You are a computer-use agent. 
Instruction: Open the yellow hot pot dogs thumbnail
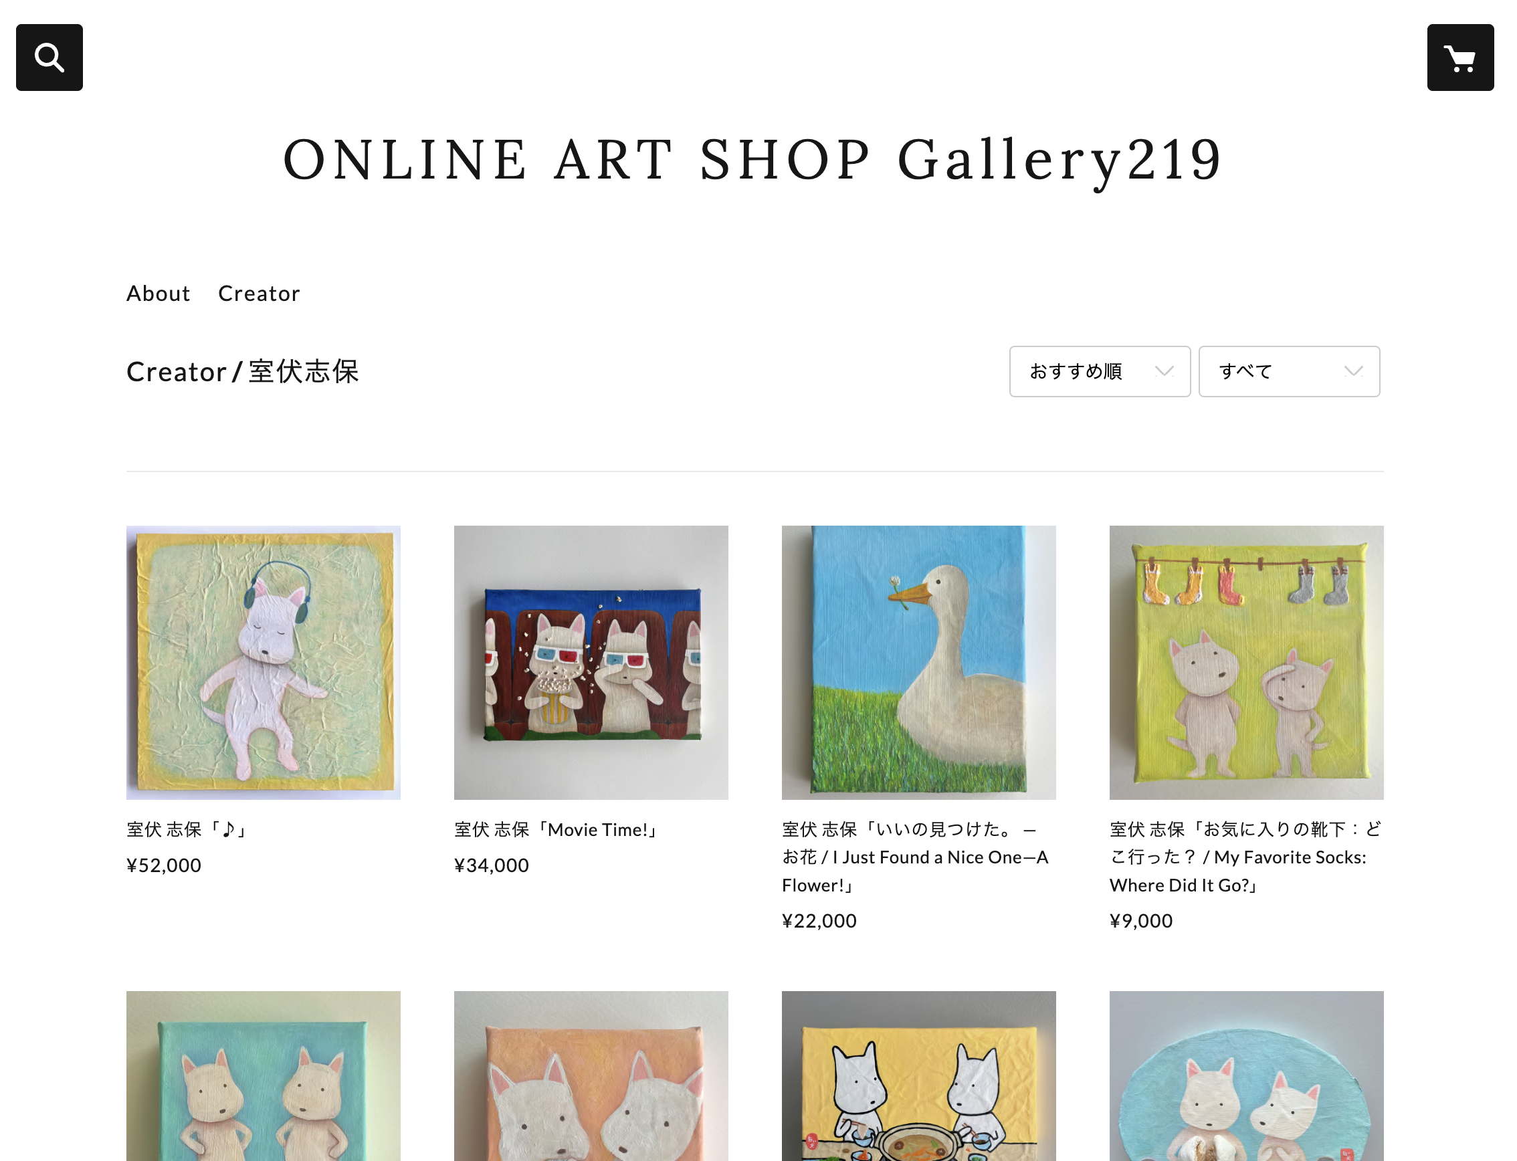(918, 1076)
